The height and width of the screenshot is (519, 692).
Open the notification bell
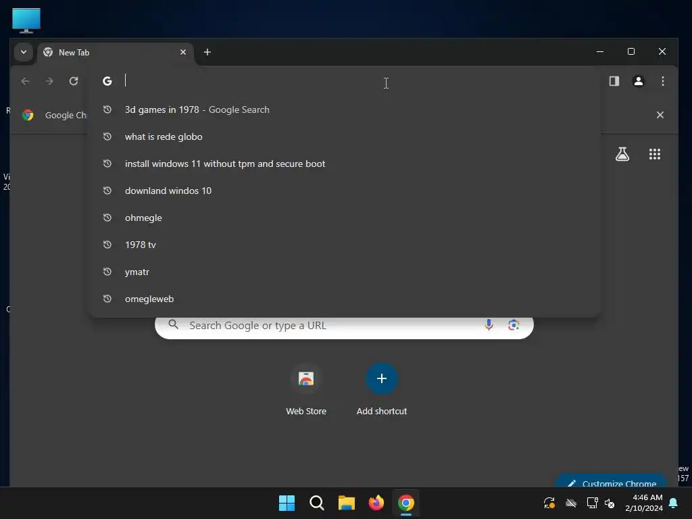674,503
